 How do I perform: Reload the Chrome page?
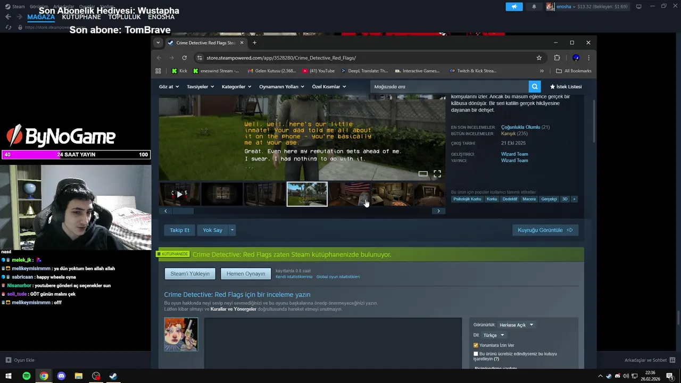click(x=185, y=57)
